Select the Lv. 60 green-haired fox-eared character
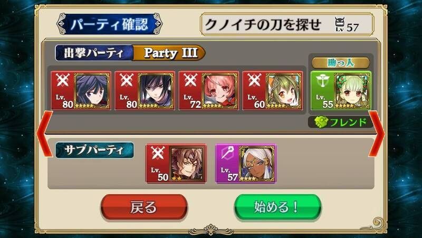 (284, 90)
